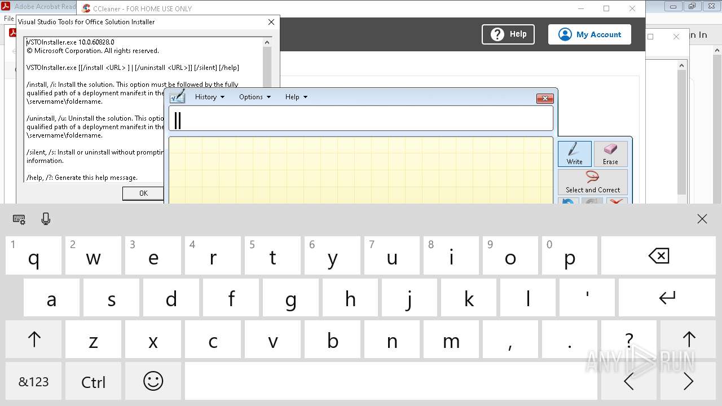The image size is (722, 406).
Task: Click the Math Input Panel app icon
Action: coord(177,97)
